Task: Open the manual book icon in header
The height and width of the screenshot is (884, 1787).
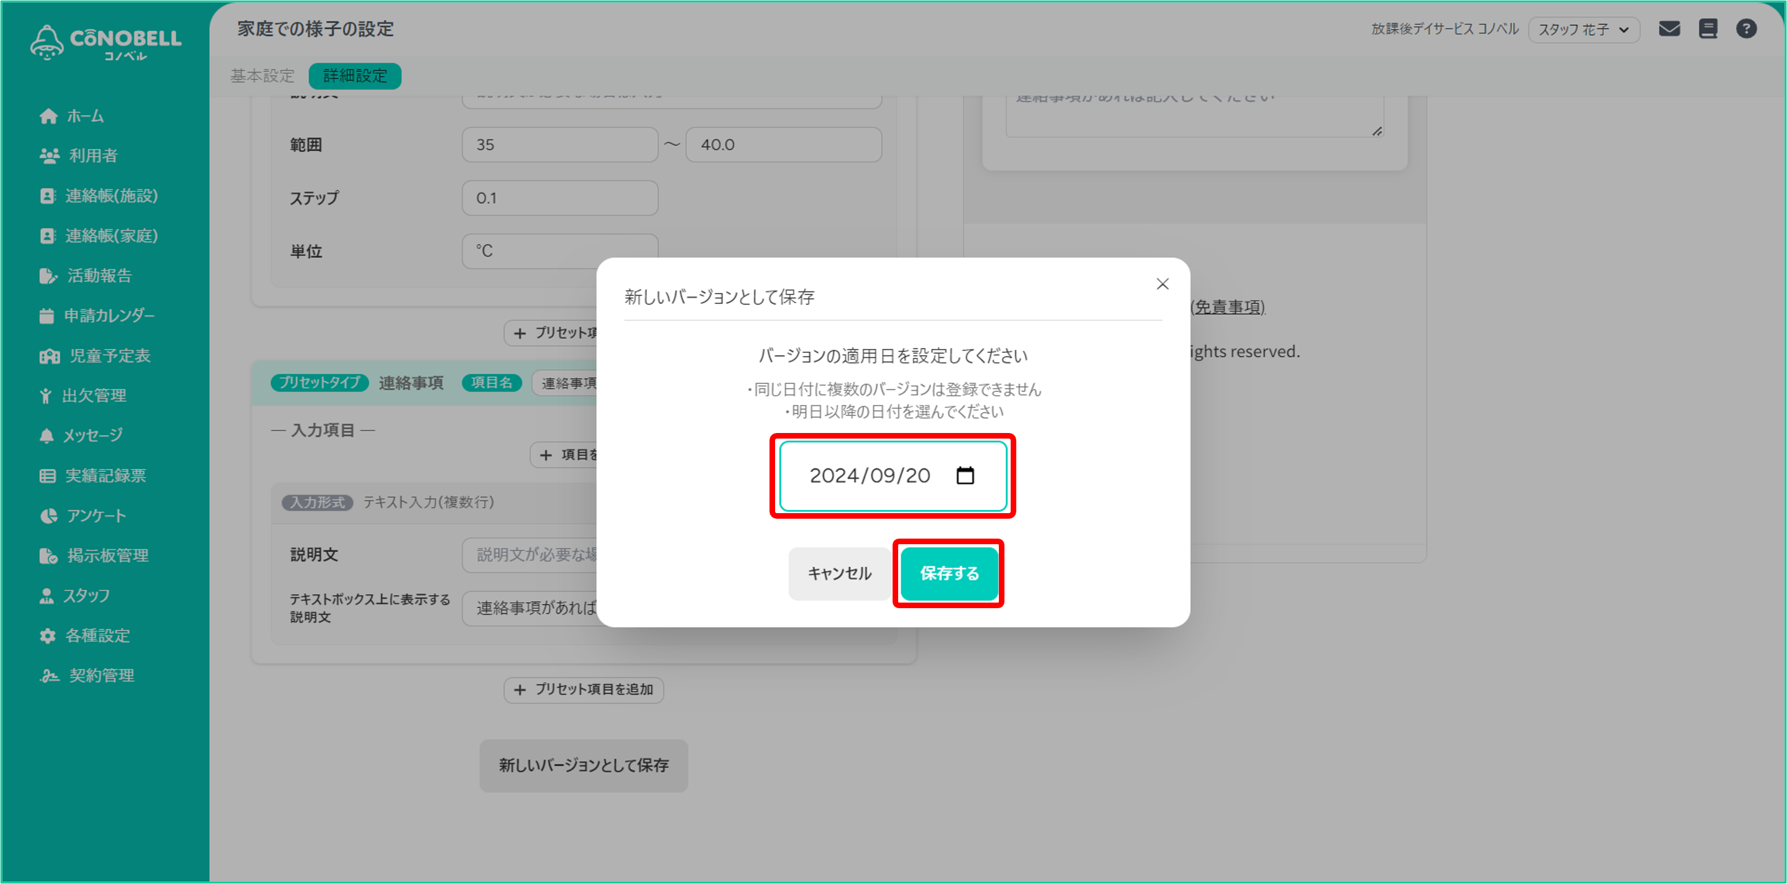Action: point(1708,29)
